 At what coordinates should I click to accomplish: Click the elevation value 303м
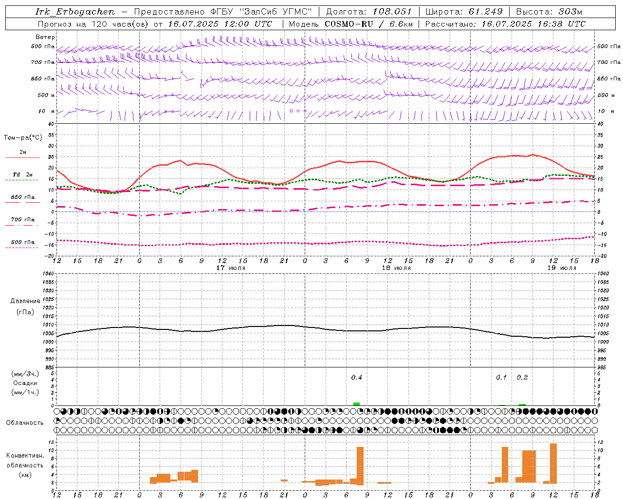pyautogui.click(x=570, y=12)
